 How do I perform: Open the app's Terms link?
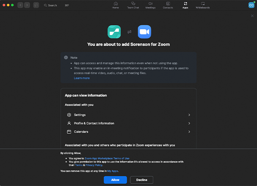click(x=79, y=165)
